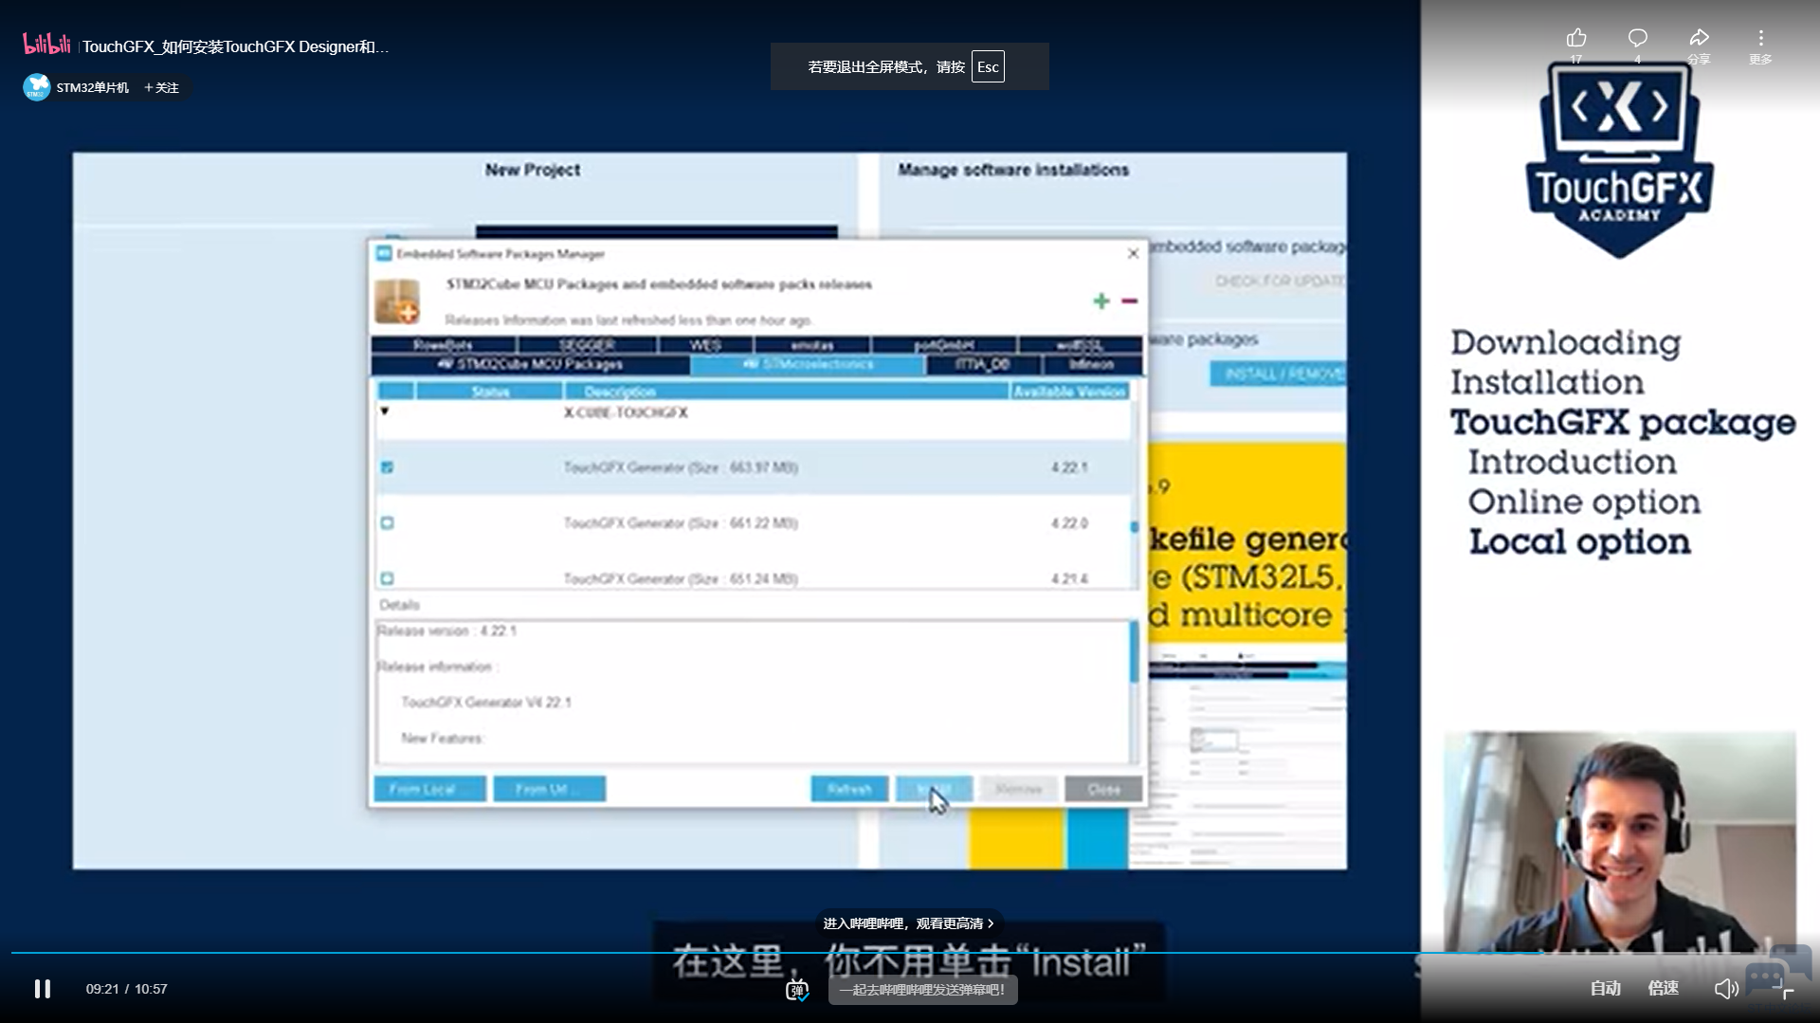Uncheck the TouchGFX Generator 4.22.1 checkbox
The width and height of the screenshot is (1820, 1023).
click(387, 467)
